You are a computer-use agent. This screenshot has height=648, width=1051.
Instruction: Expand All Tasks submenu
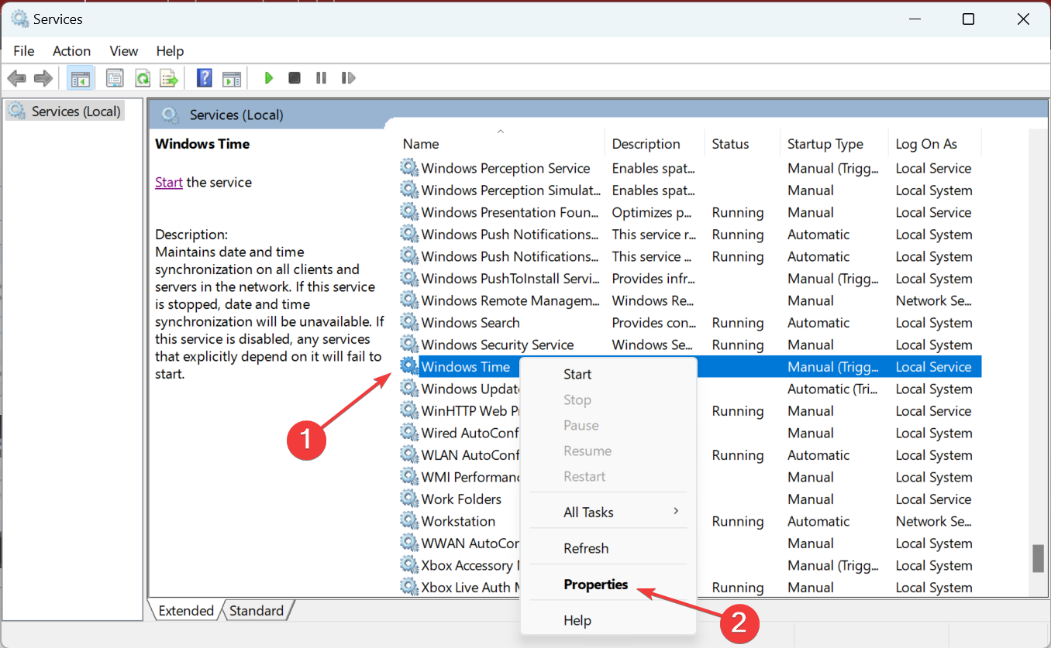[x=608, y=512]
